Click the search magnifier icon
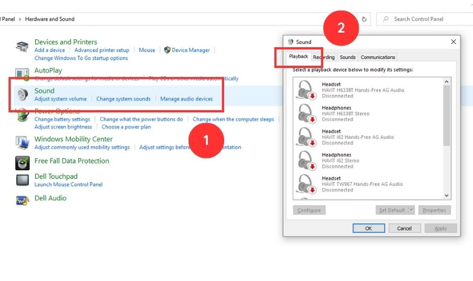 386,19
